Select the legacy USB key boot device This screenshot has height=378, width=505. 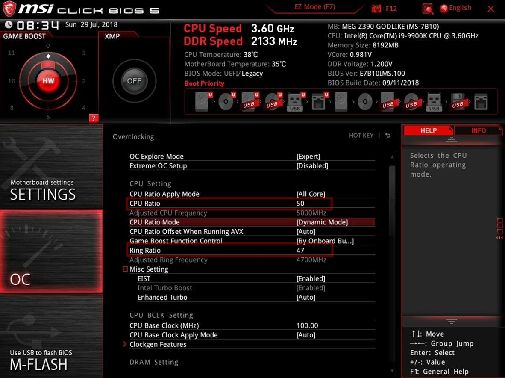pyautogui.click(x=434, y=101)
